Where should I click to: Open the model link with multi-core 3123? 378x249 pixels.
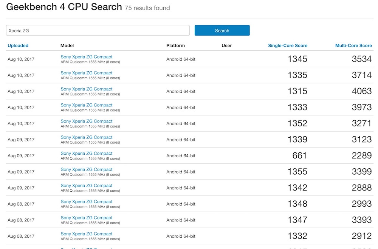pyautogui.click(x=87, y=137)
